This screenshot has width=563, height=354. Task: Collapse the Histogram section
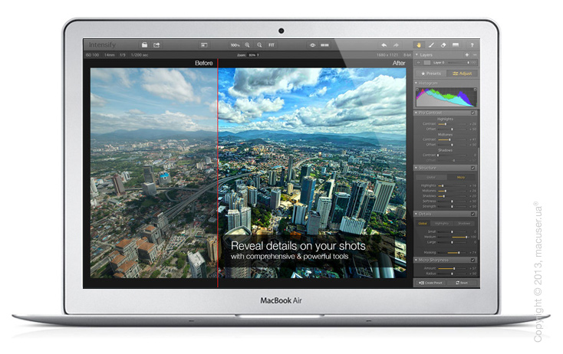click(x=416, y=83)
